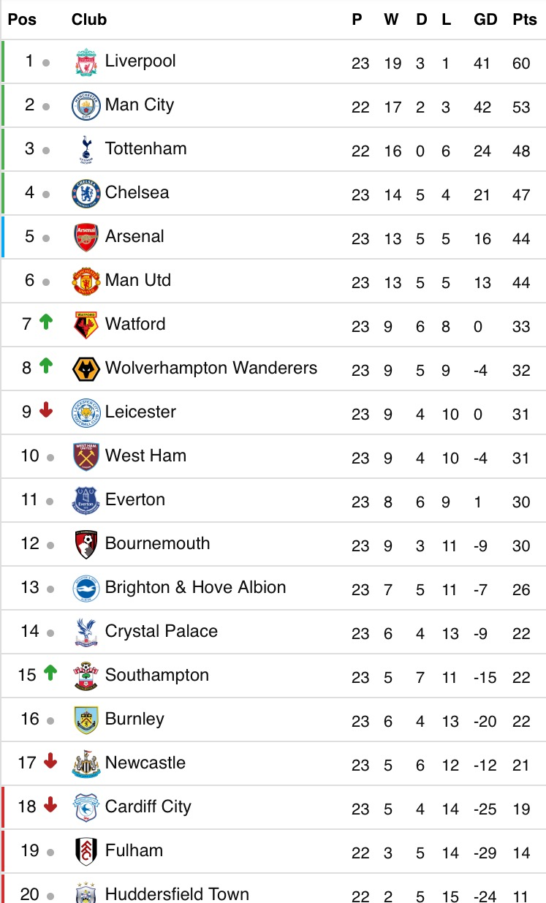Open the Man Utd team link
This screenshot has width=546, height=903.
pyautogui.click(x=137, y=280)
